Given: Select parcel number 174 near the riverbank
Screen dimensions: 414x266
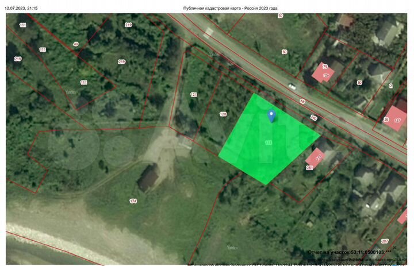Looking at the screenshot, I should click(133, 201).
